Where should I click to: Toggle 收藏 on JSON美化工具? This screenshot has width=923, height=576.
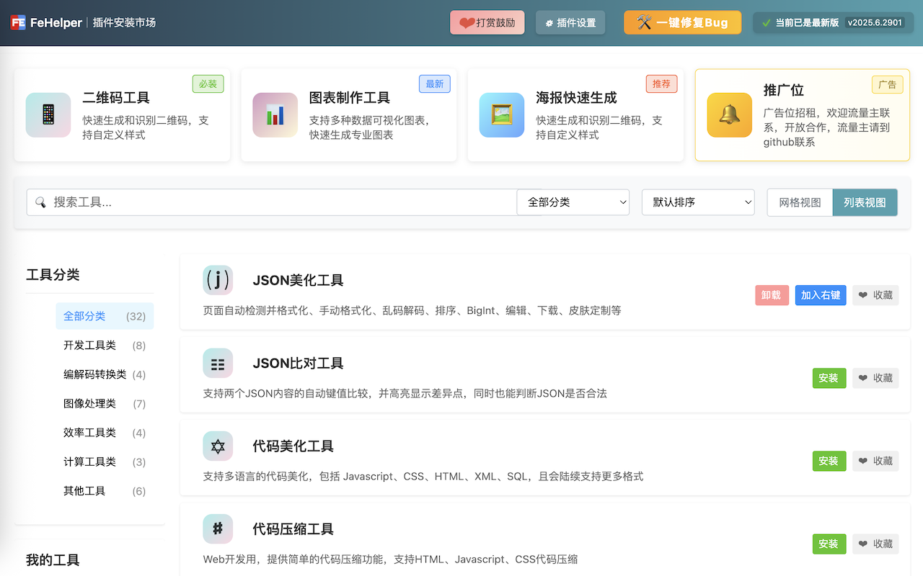(875, 294)
